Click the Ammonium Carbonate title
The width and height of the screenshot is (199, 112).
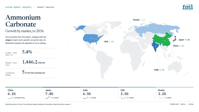coord(23,21)
